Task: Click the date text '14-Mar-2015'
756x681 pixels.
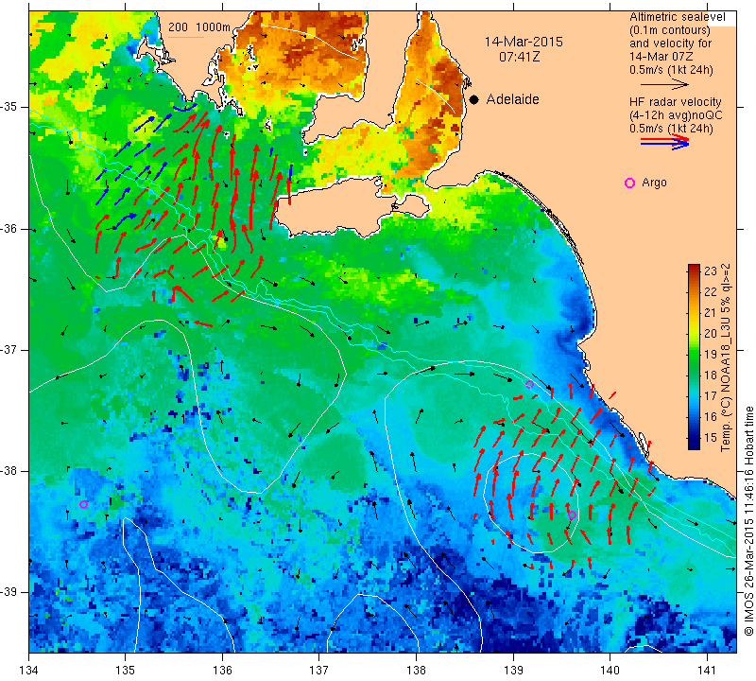Action: [524, 42]
